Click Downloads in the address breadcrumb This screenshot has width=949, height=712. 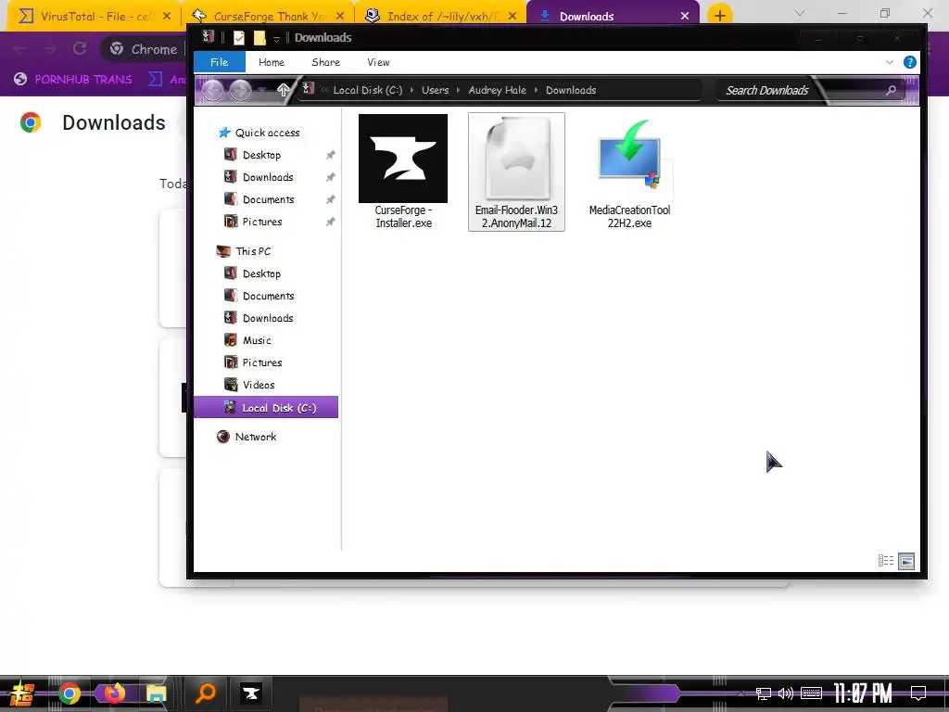pos(571,90)
